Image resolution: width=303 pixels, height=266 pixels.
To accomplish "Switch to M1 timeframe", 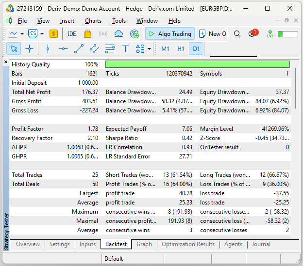I will (x=165, y=49).
